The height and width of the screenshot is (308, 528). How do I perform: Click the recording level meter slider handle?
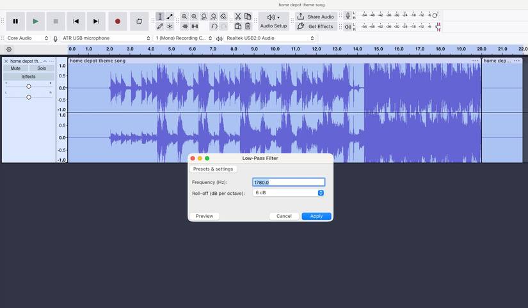[x=435, y=15]
